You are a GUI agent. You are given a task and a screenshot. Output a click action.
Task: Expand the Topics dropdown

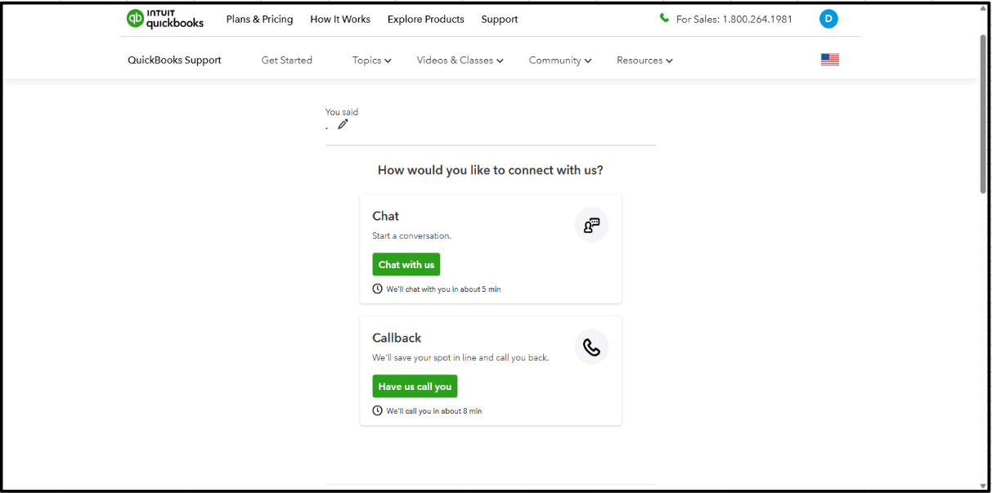(371, 61)
